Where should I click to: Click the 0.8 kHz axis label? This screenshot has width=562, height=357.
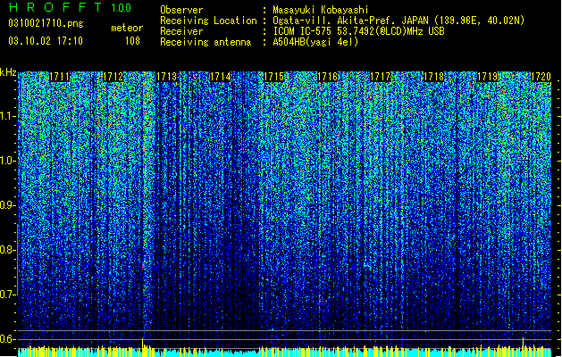(x=8, y=250)
